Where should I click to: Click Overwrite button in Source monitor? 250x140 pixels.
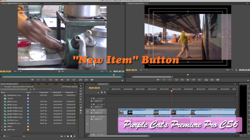click(86, 80)
